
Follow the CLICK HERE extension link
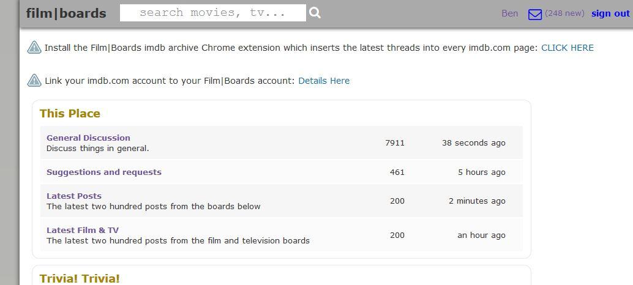pyautogui.click(x=567, y=48)
